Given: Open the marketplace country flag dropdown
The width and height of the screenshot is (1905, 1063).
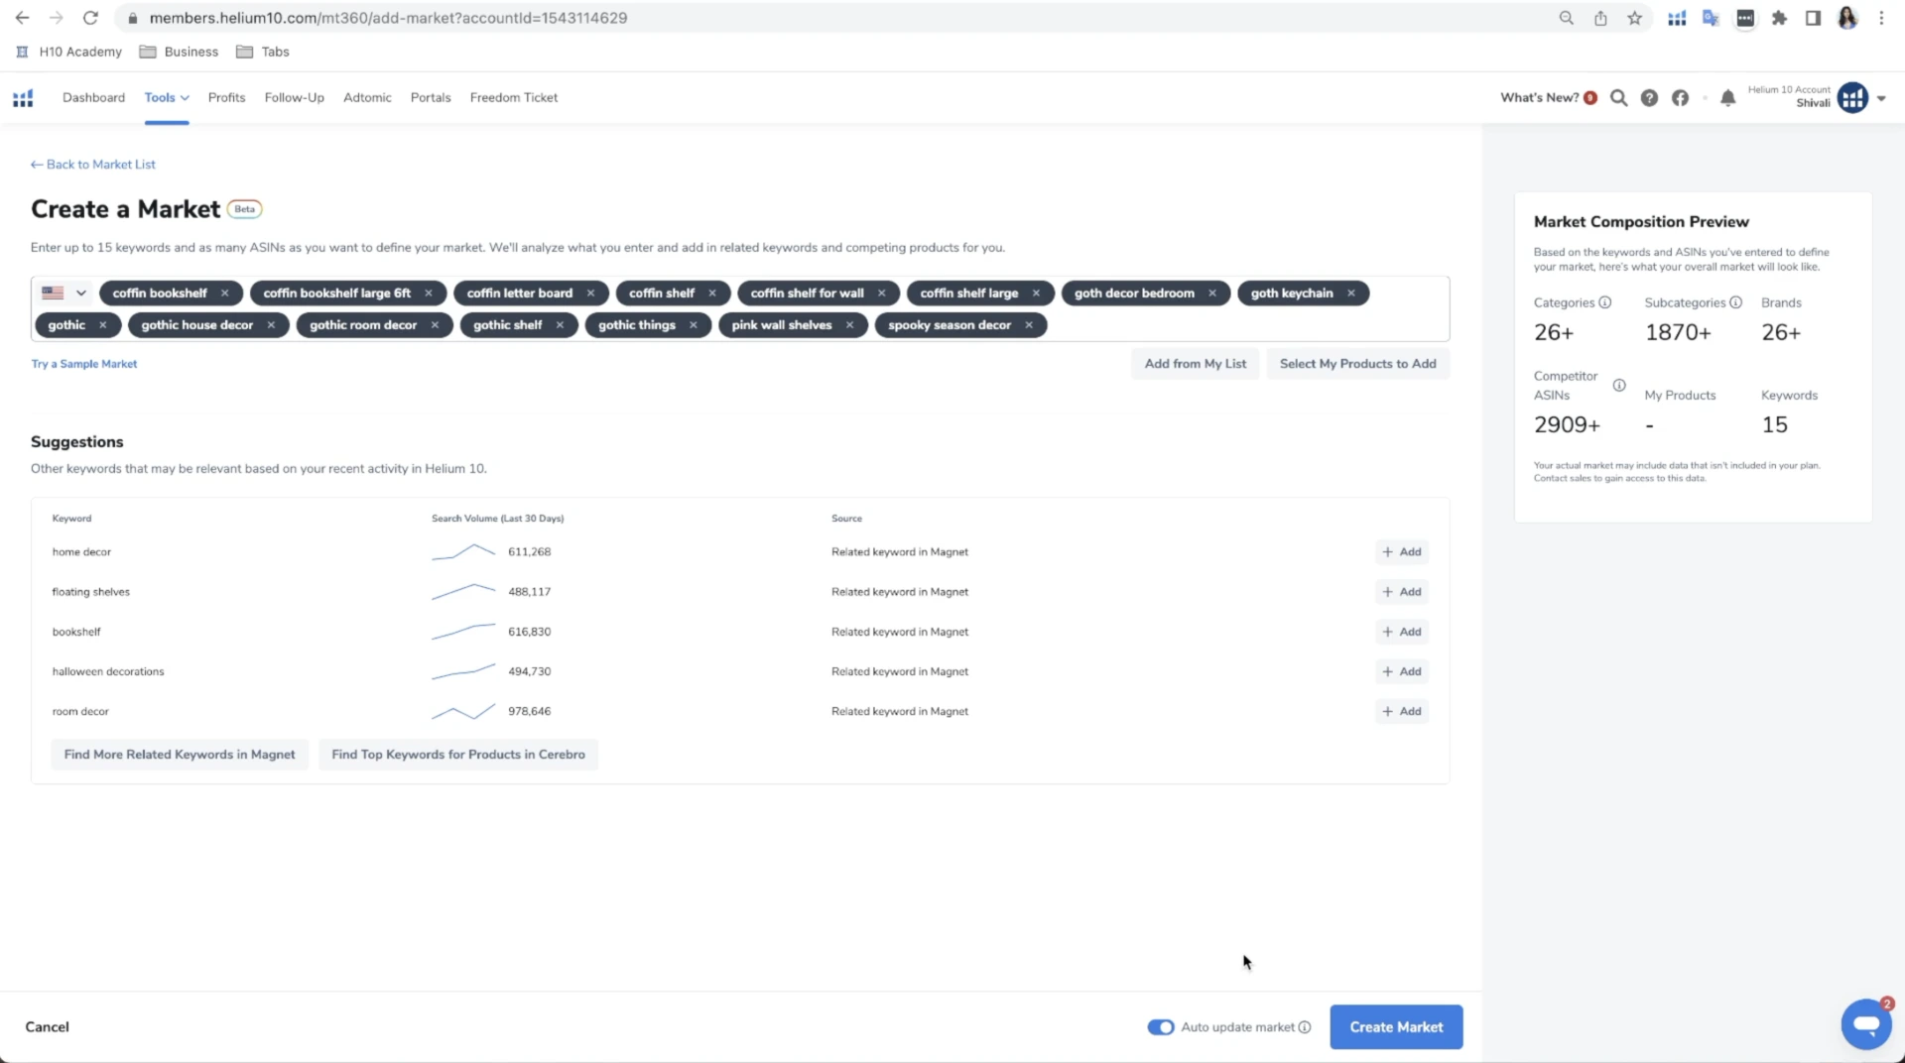Looking at the screenshot, I should (65, 294).
